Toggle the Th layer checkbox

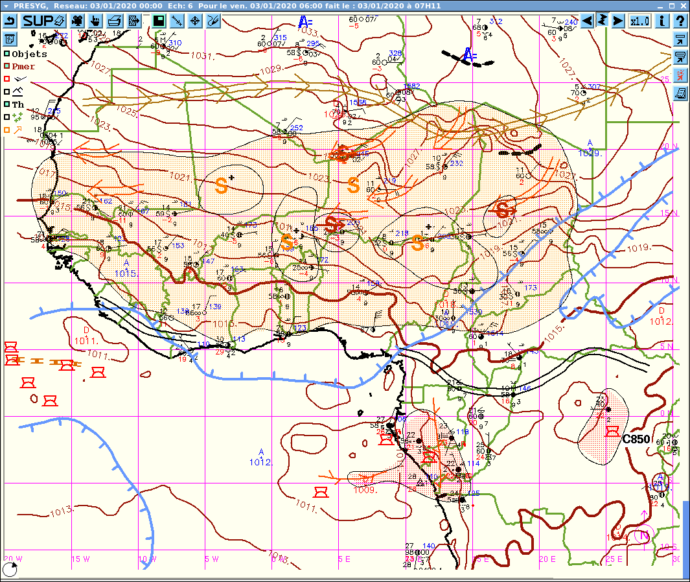click(x=6, y=104)
